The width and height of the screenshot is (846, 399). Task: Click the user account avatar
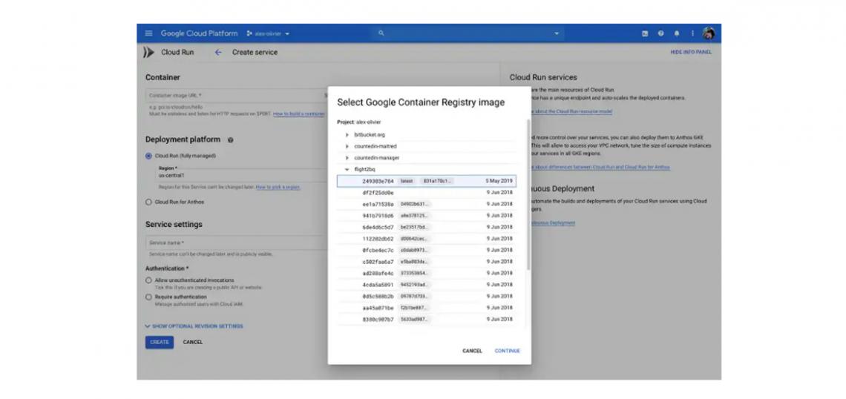(x=709, y=33)
